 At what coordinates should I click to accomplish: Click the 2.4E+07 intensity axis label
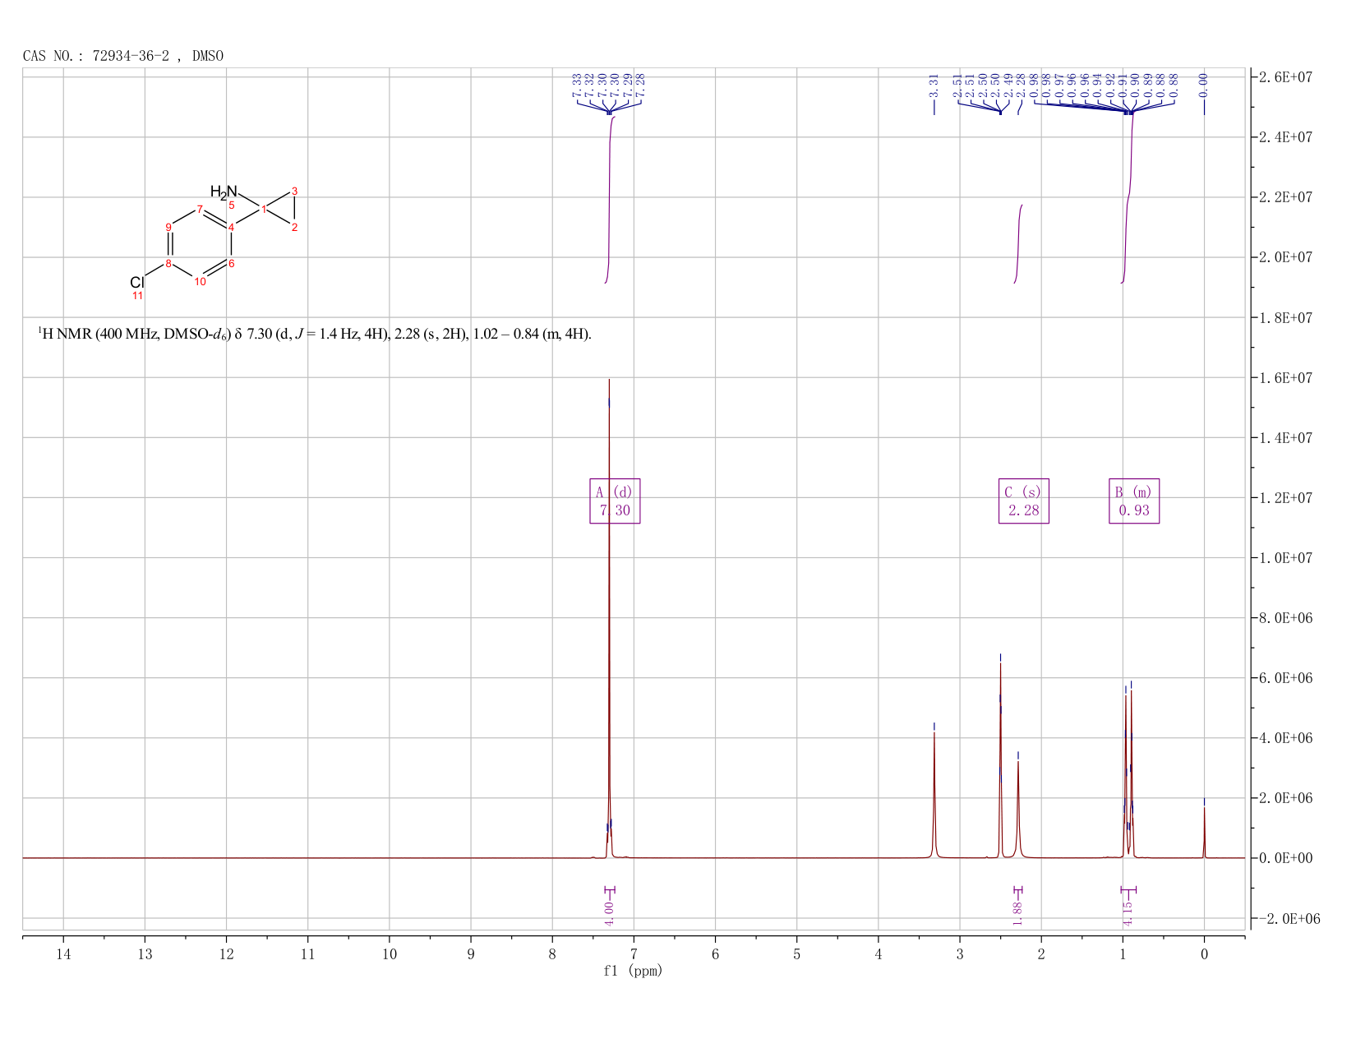pos(1287,137)
